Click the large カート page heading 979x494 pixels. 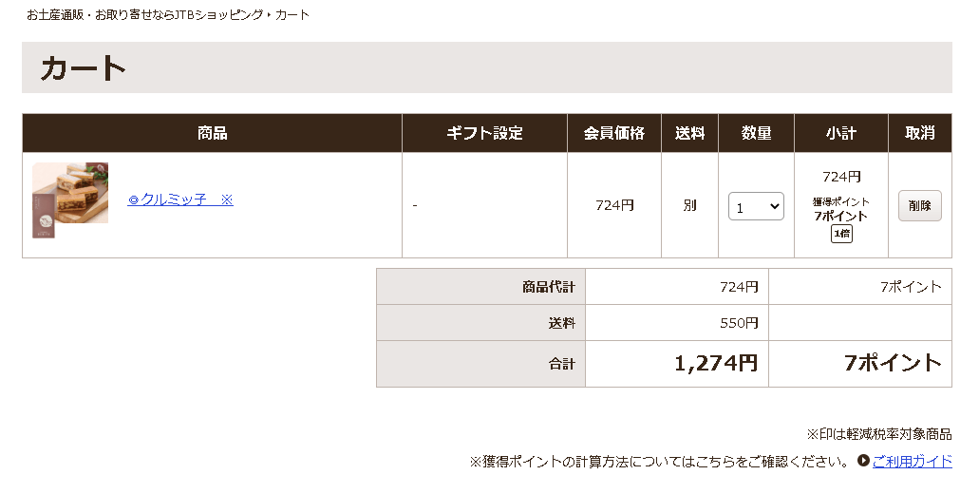[x=84, y=68]
